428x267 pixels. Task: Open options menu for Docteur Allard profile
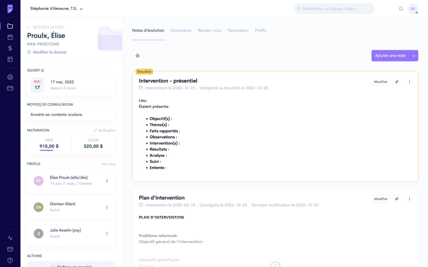(107, 207)
